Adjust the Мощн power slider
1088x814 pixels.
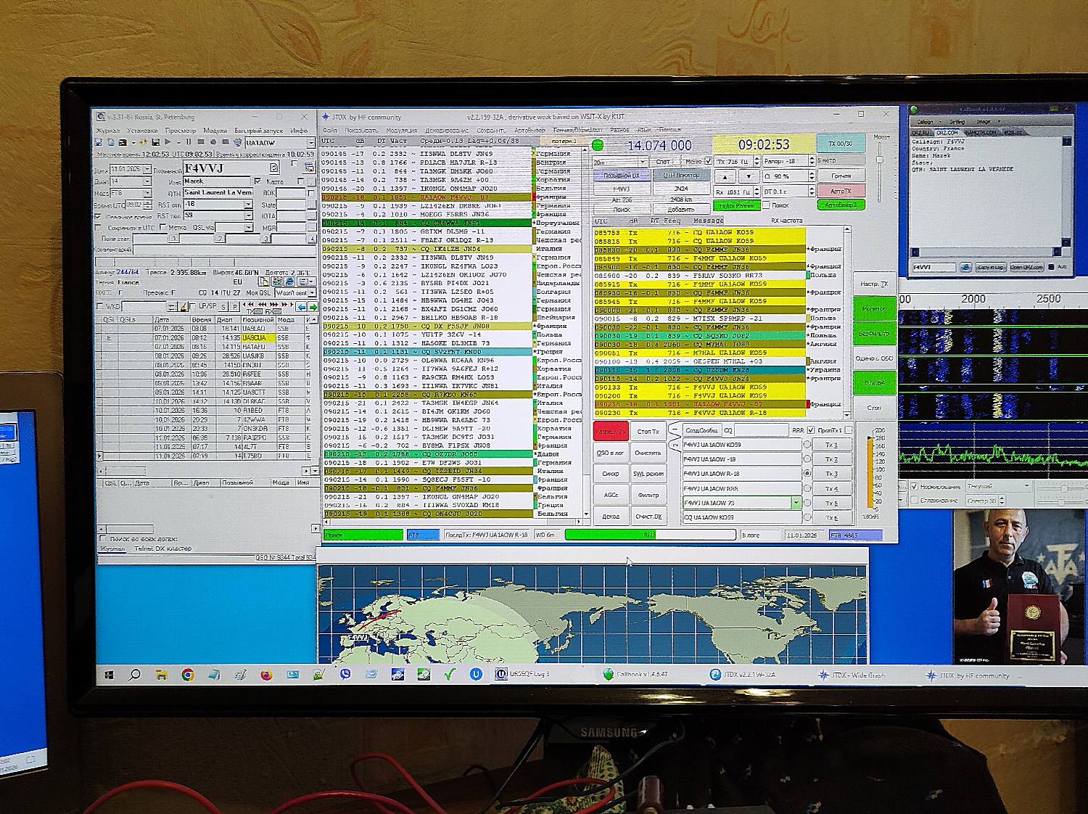tap(880, 158)
